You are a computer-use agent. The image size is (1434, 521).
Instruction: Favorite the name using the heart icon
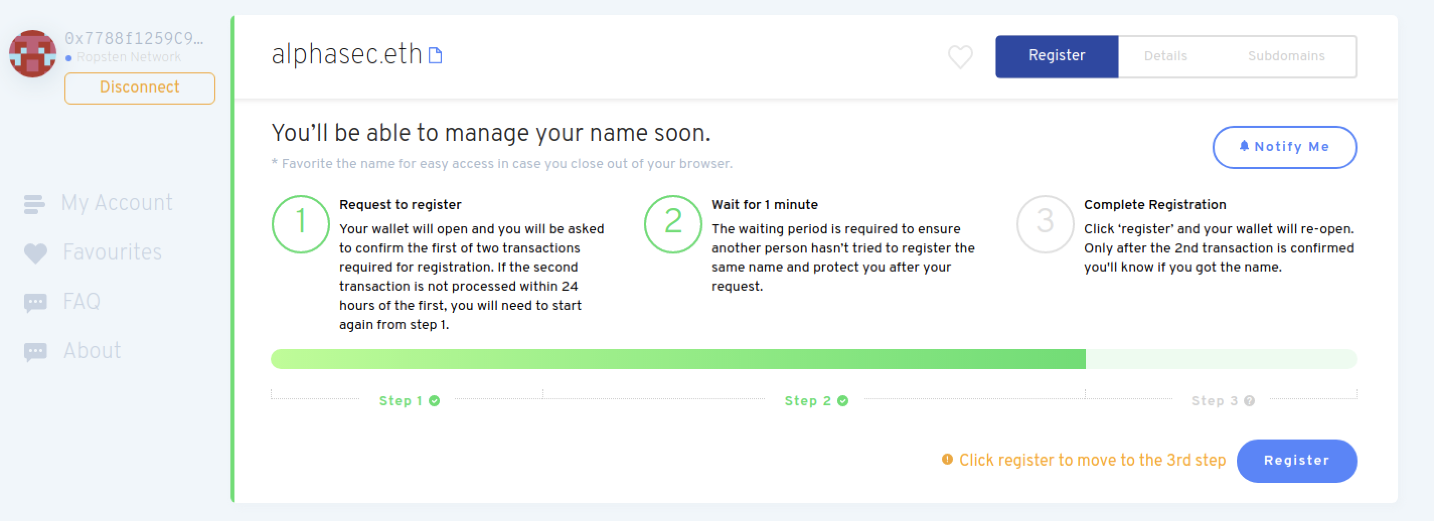pos(959,56)
